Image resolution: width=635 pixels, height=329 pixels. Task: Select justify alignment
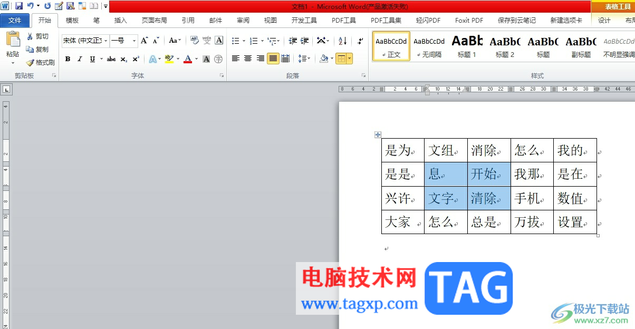click(x=273, y=59)
